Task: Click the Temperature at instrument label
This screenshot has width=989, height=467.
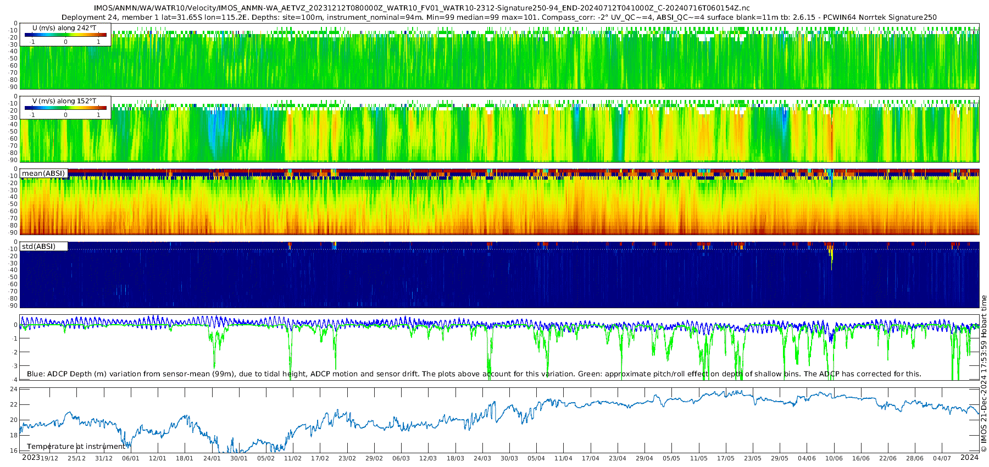Action: click(76, 447)
